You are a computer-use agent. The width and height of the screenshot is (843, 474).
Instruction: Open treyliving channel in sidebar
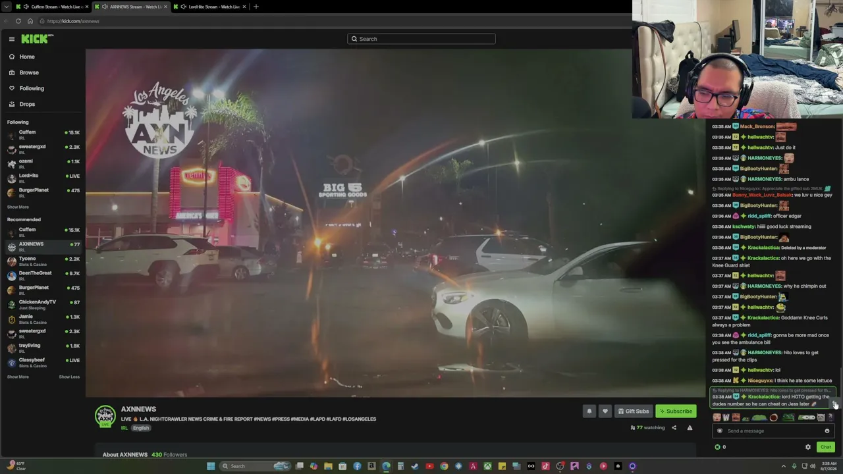pyautogui.click(x=43, y=348)
